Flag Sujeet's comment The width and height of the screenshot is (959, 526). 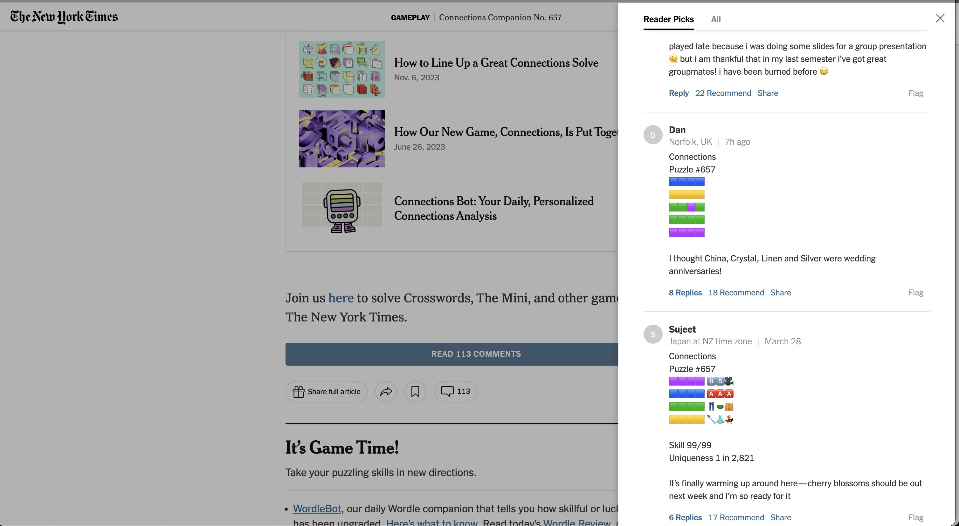pos(916,517)
